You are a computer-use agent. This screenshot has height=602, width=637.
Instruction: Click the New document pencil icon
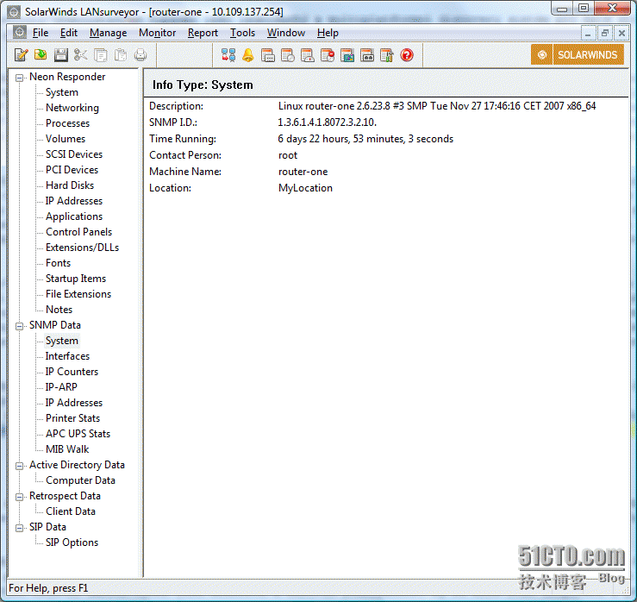21,55
